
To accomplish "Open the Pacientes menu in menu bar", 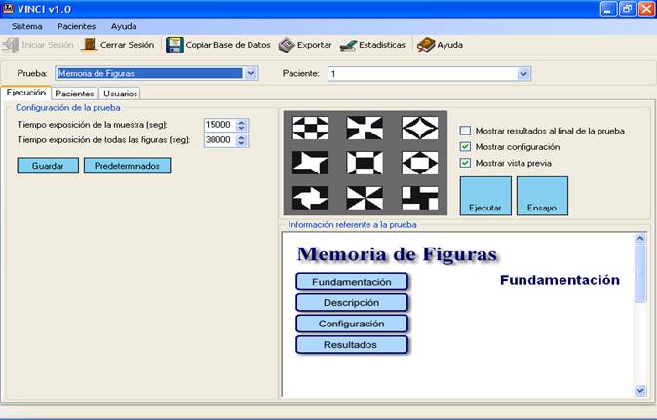I will tap(76, 26).
